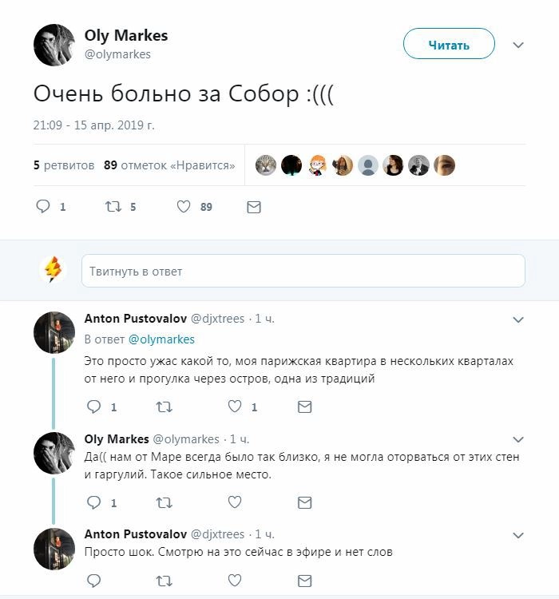Open Anton Pustovalov's avatar on the first reply
559x599 pixels.
point(54,332)
